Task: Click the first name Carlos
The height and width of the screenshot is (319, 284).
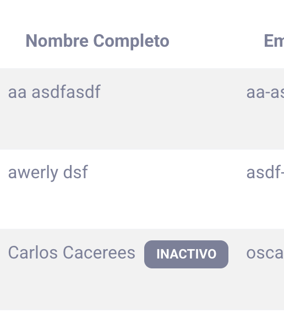Action: coord(33,252)
